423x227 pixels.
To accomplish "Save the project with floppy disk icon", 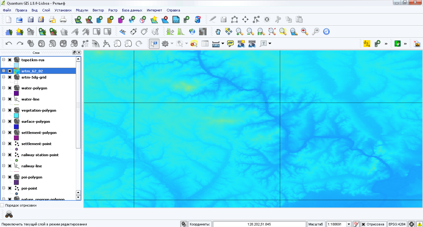I will 30,20.
